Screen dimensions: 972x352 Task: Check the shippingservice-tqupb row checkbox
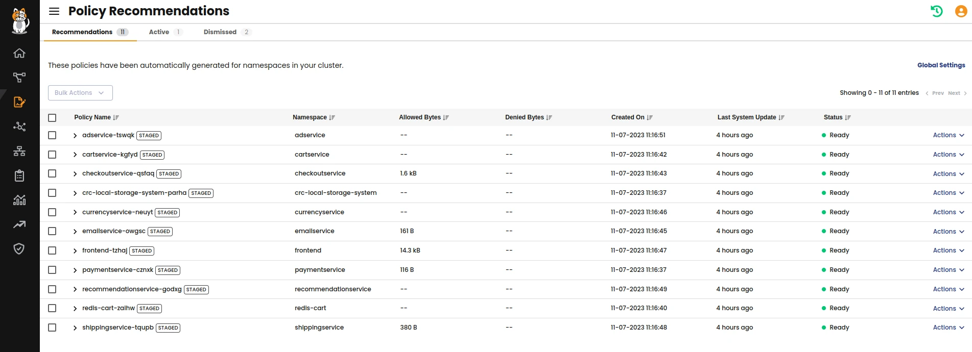point(52,328)
